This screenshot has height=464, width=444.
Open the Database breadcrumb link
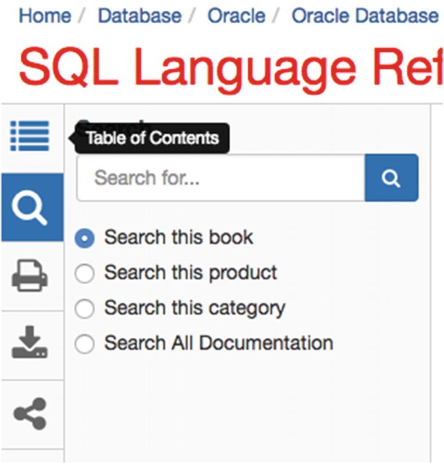tap(139, 15)
